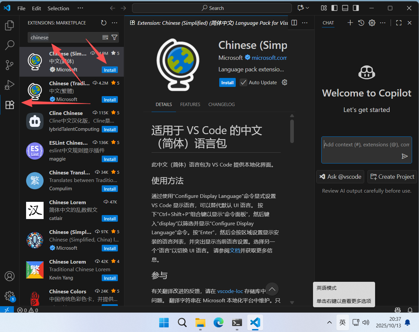Open the Manage settings gear in the activity bar
Screen dimensions: 419x332
(10, 296)
